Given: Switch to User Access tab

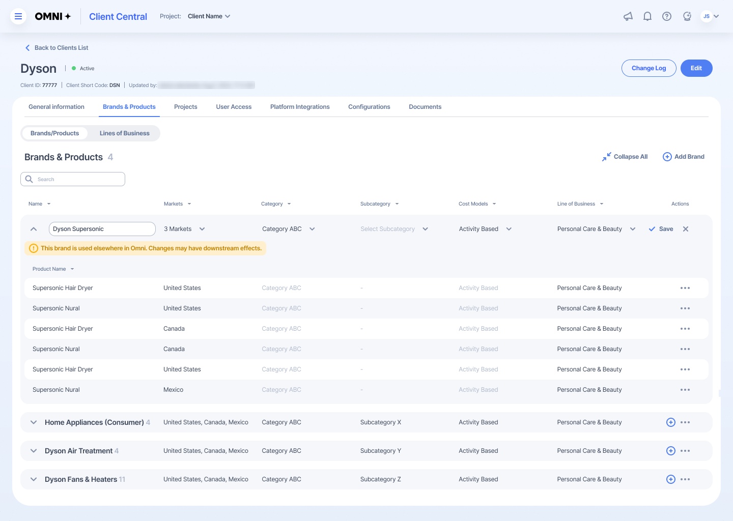Looking at the screenshot, I should pyautogui.click(x=234, y=107).
